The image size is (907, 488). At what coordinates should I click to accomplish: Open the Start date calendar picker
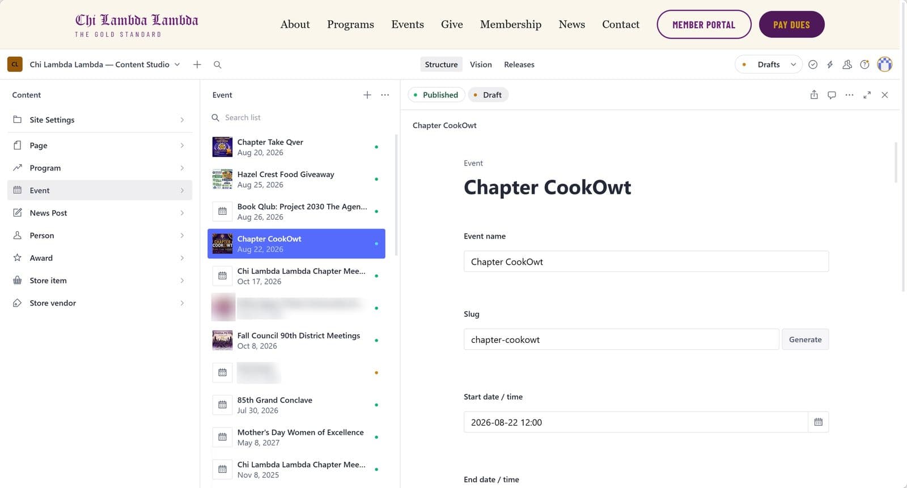click(x=818, y=422)
